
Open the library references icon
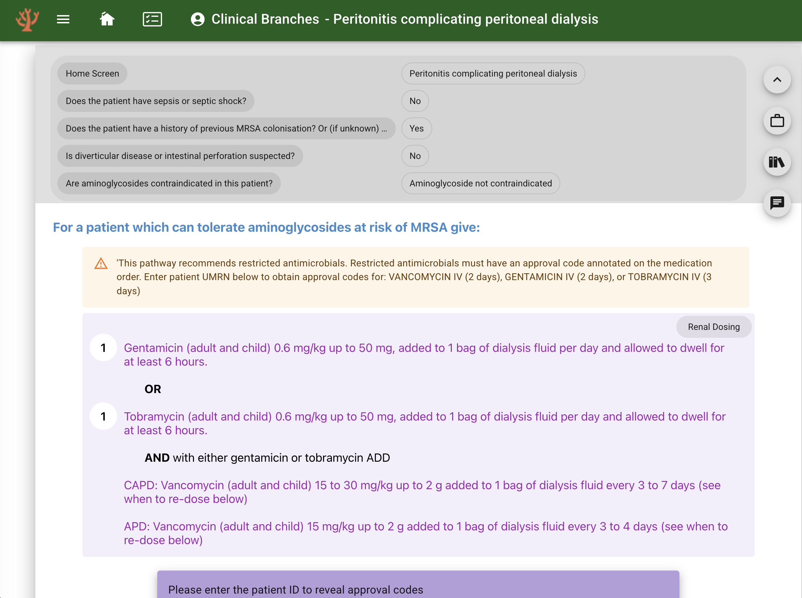coord(777,162)
